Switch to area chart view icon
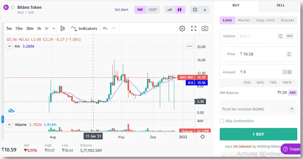This screenshot has height=159, width=303. 169,9
